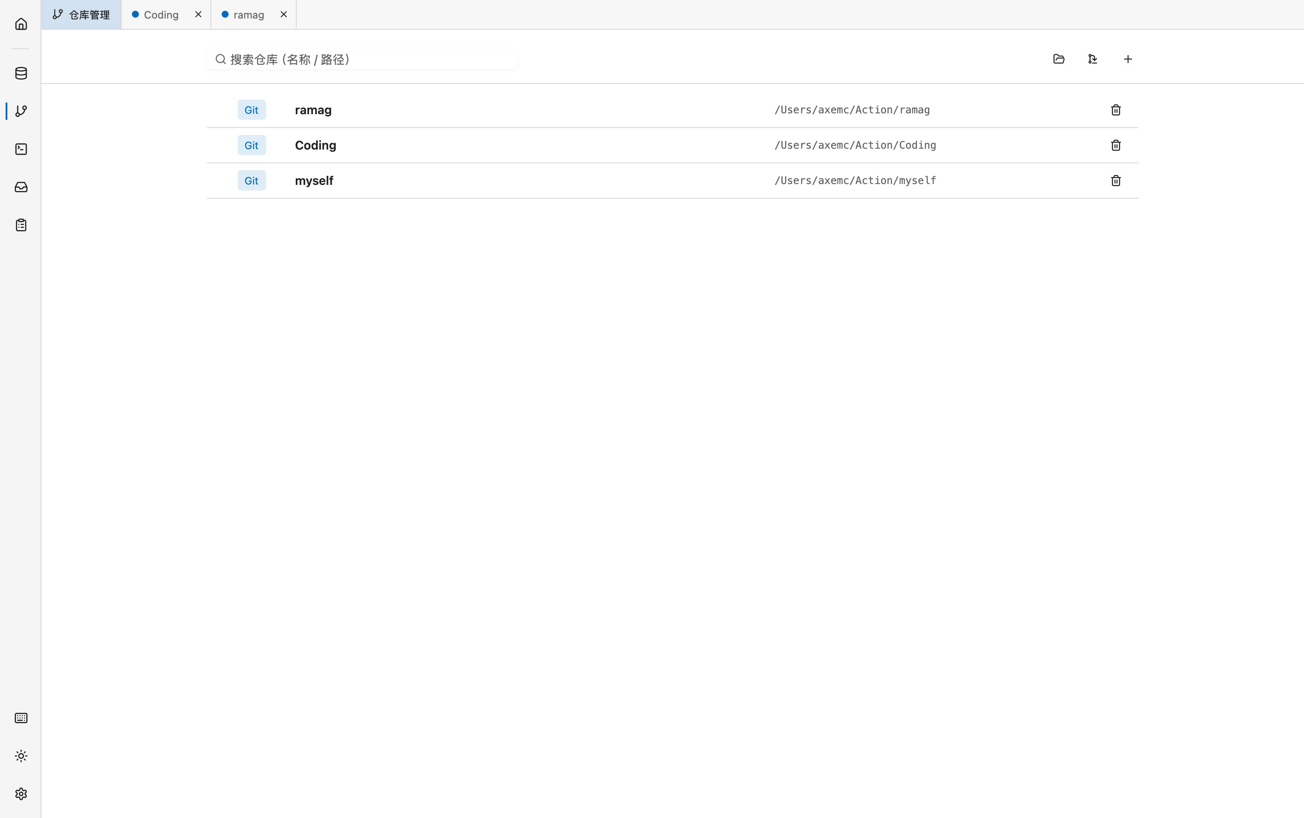
Task: Click the open folder toolbar icon
Action: click(1059, 59)
